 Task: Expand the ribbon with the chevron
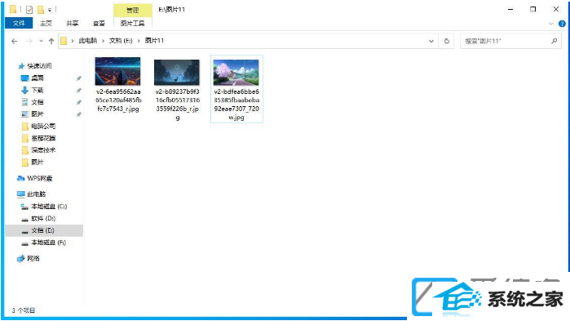click(551, 24)
